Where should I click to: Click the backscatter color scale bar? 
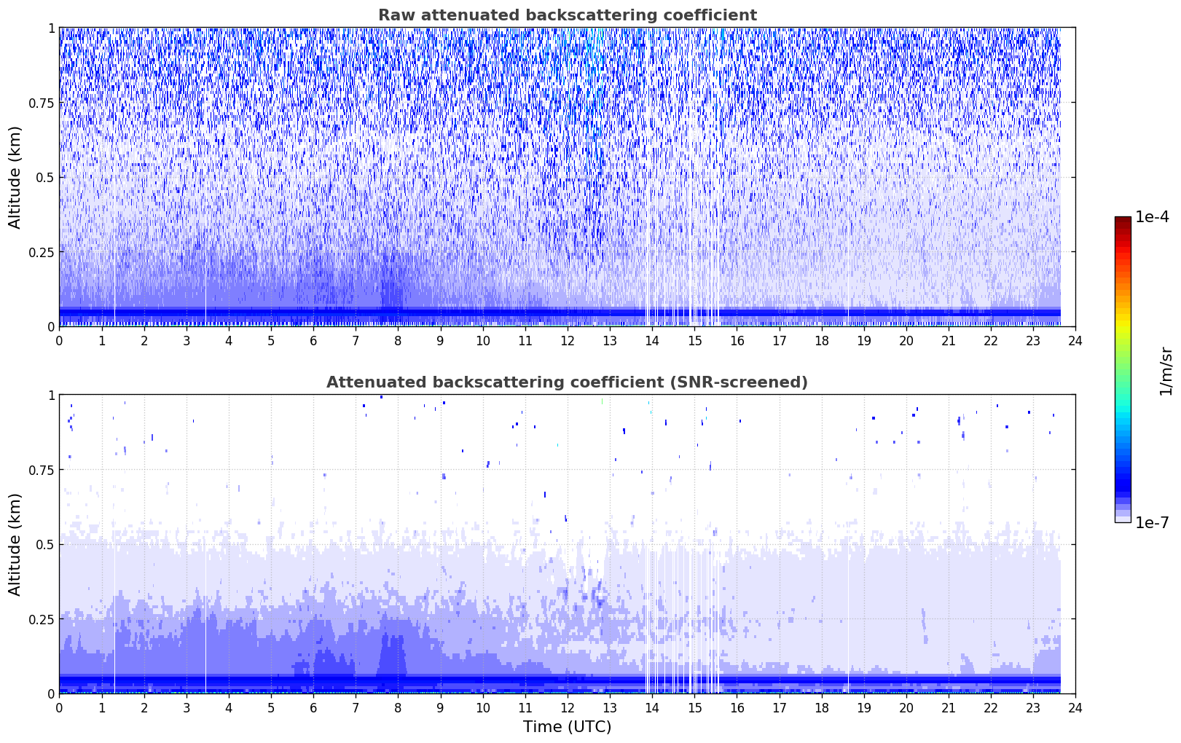pos(1123,369)
